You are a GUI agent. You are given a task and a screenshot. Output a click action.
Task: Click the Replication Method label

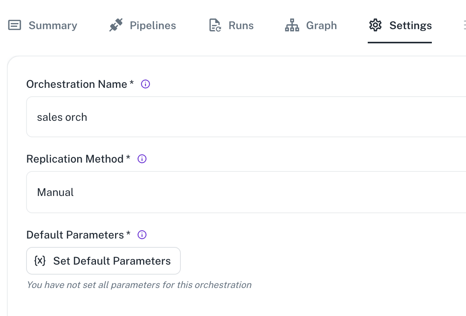tap(78, 159)
